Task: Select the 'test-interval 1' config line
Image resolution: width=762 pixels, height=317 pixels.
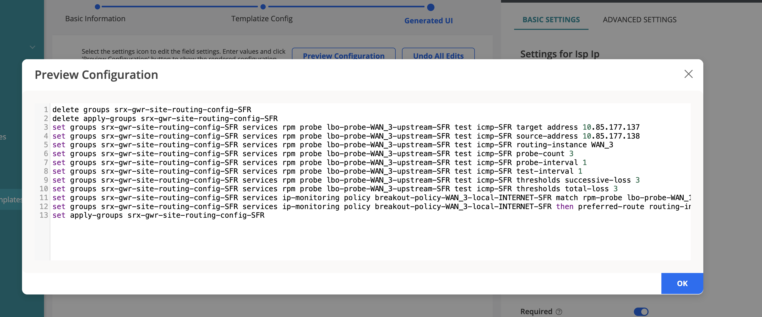Action: click(317, 171)
